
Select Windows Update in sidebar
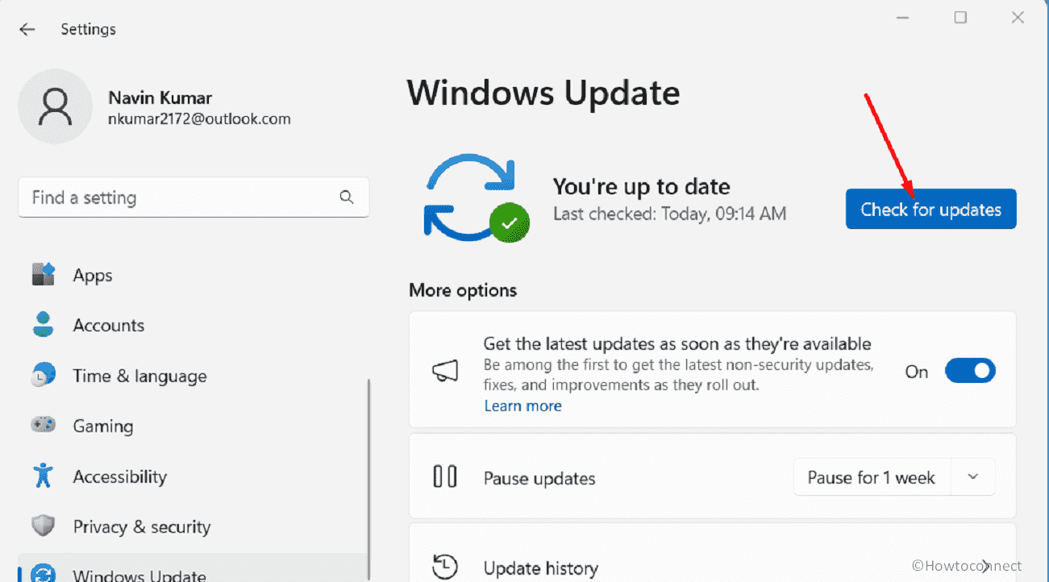coord(194,568)
